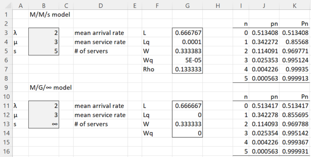This screenshot has height=157, width=311.
Task: Select cell B13 containing ∞
Action: [x=44, y=124]
